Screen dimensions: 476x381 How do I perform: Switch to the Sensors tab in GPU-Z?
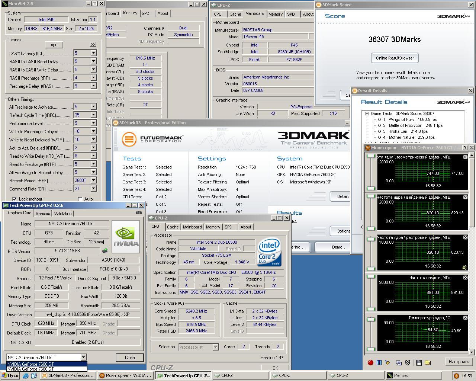pyautogui.click(x=42, y=214)
